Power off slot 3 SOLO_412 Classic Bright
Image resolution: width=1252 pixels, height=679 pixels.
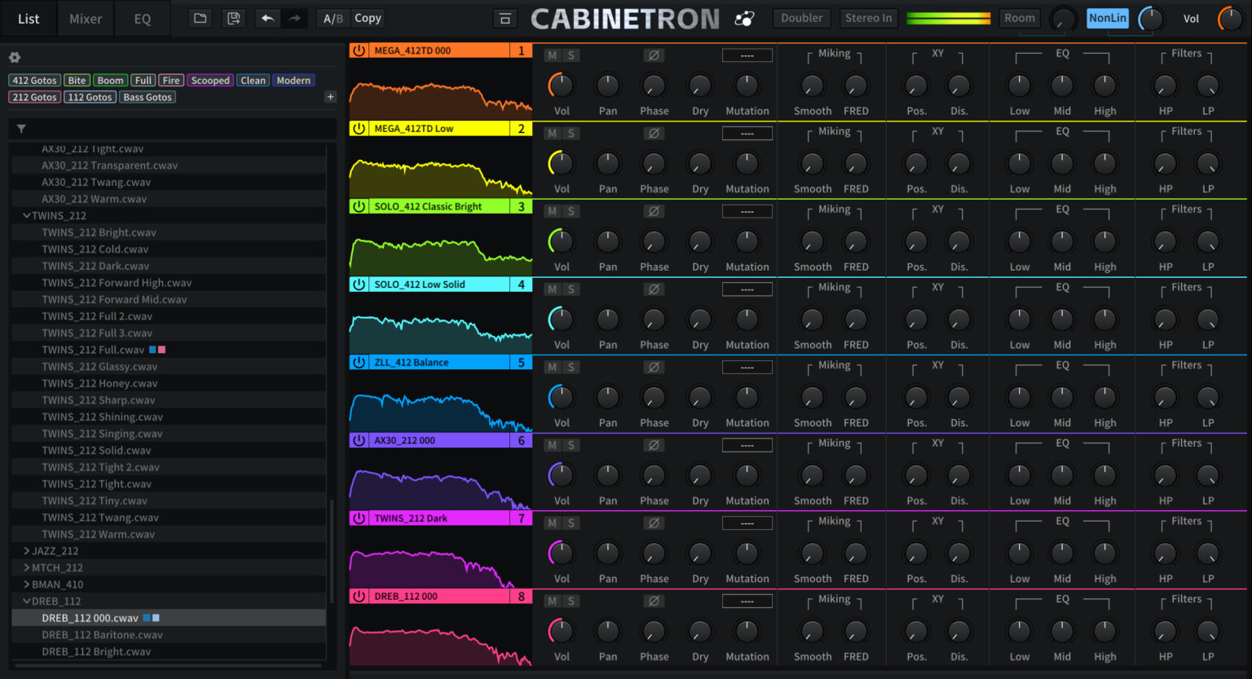point(359,207)
